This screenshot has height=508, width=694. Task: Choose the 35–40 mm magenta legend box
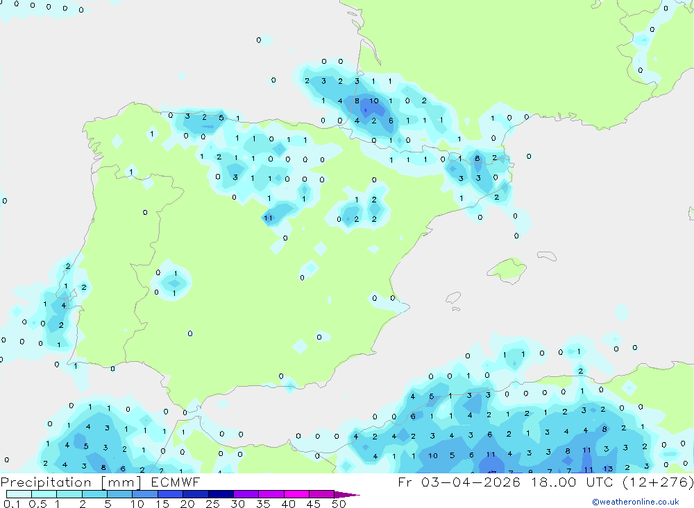(271, 494)
